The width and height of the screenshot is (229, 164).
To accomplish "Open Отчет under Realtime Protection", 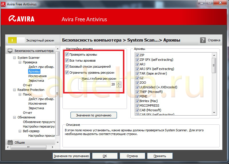I will (x=28, y=113).
